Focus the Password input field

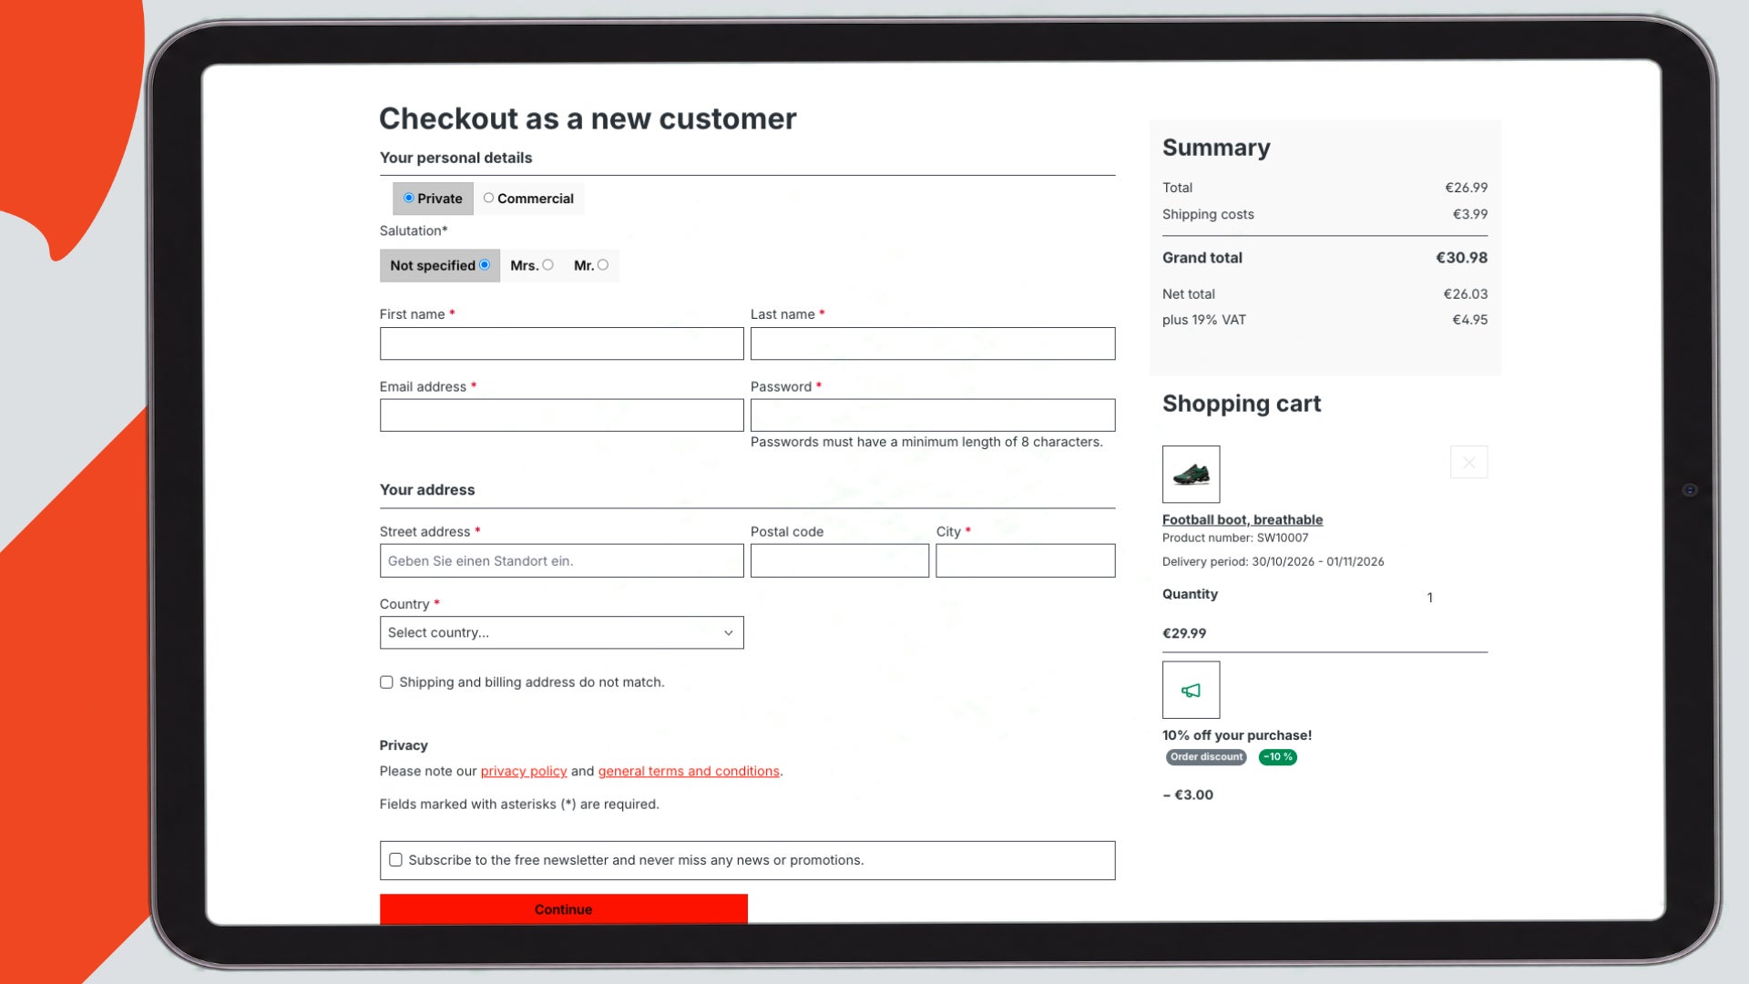[x=932, y=415]
